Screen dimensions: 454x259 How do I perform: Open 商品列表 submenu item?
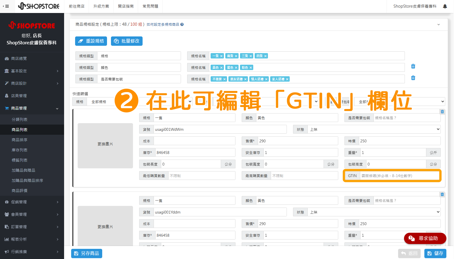point(32,130)
